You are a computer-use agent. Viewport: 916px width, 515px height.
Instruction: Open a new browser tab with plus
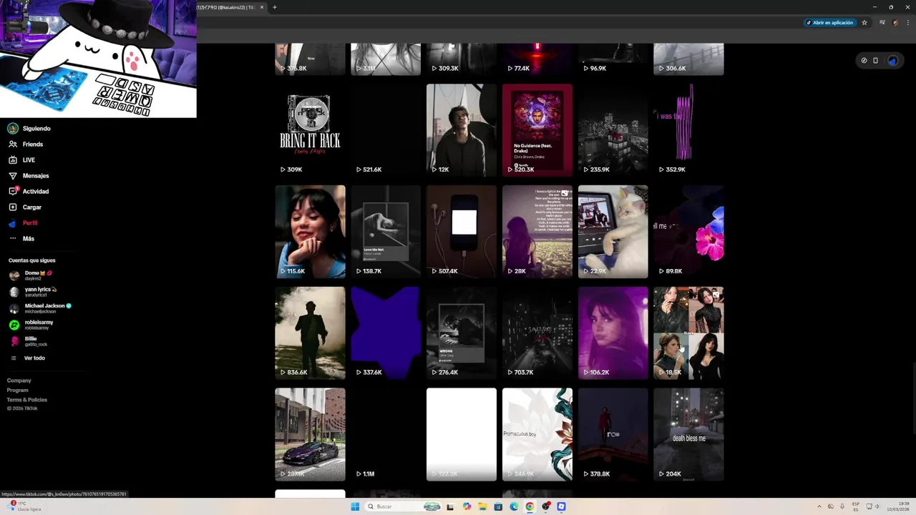(x=275, y=7)
